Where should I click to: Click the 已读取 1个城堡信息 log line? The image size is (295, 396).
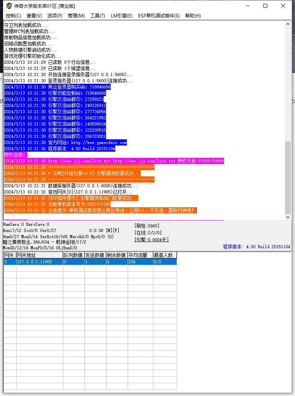50,68
